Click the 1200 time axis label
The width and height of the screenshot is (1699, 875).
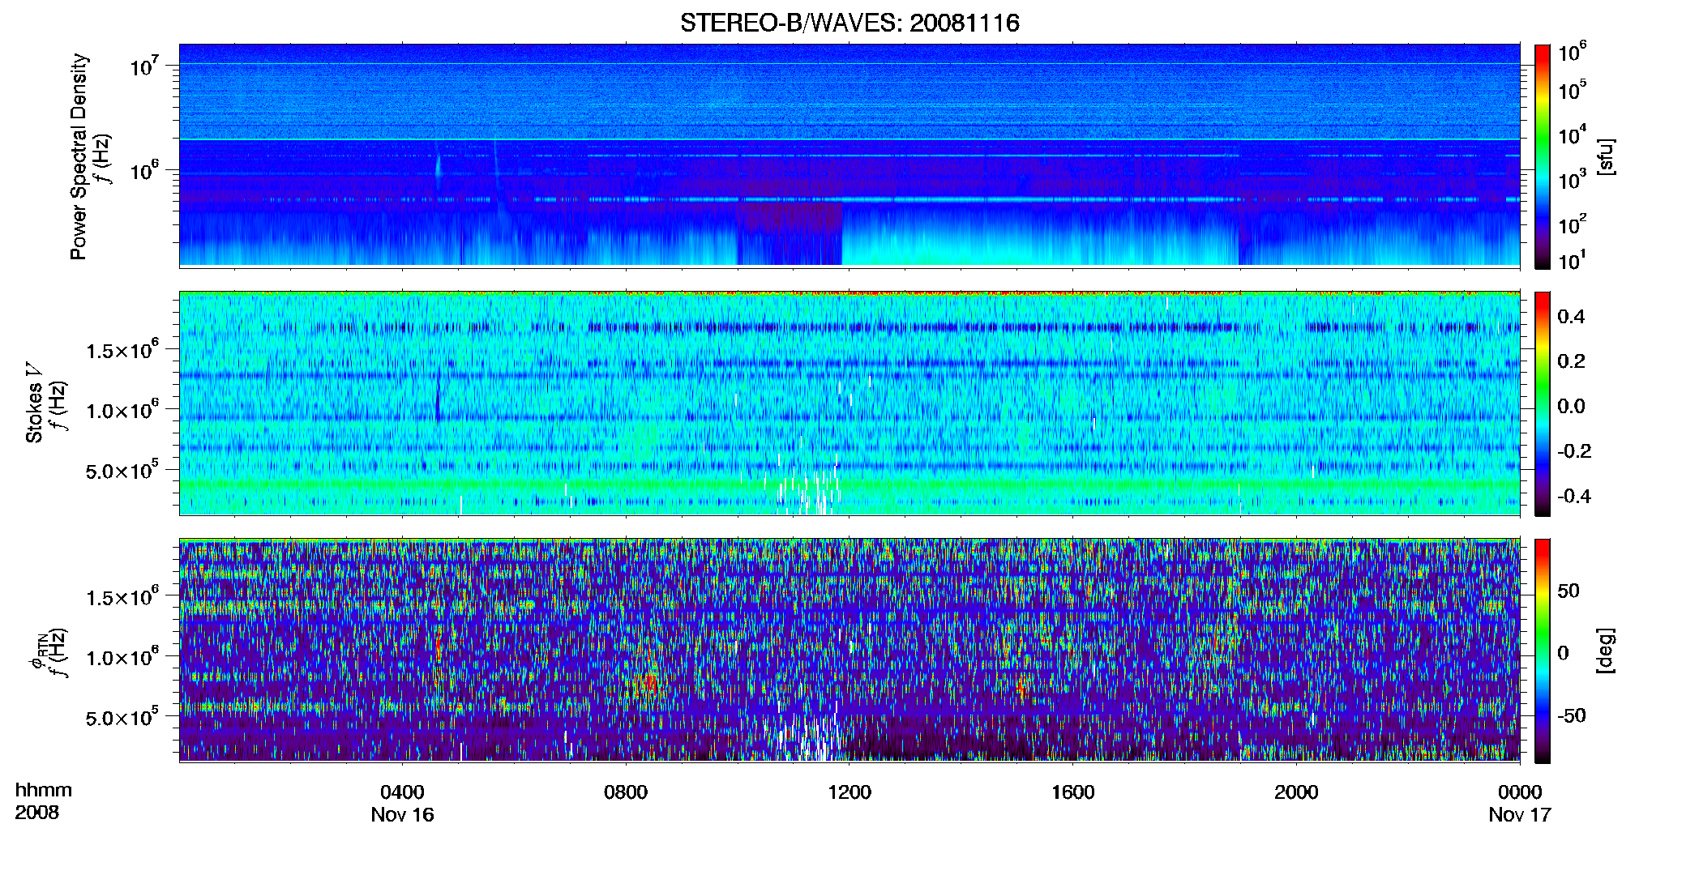pos(849,792)
